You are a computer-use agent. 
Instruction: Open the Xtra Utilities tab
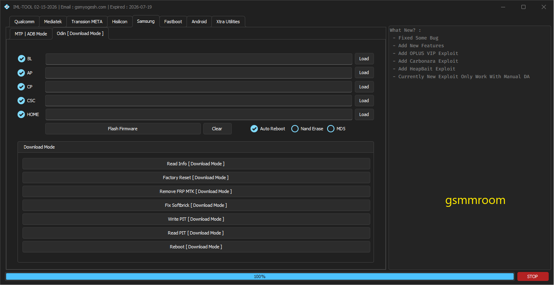click(228, 22)
